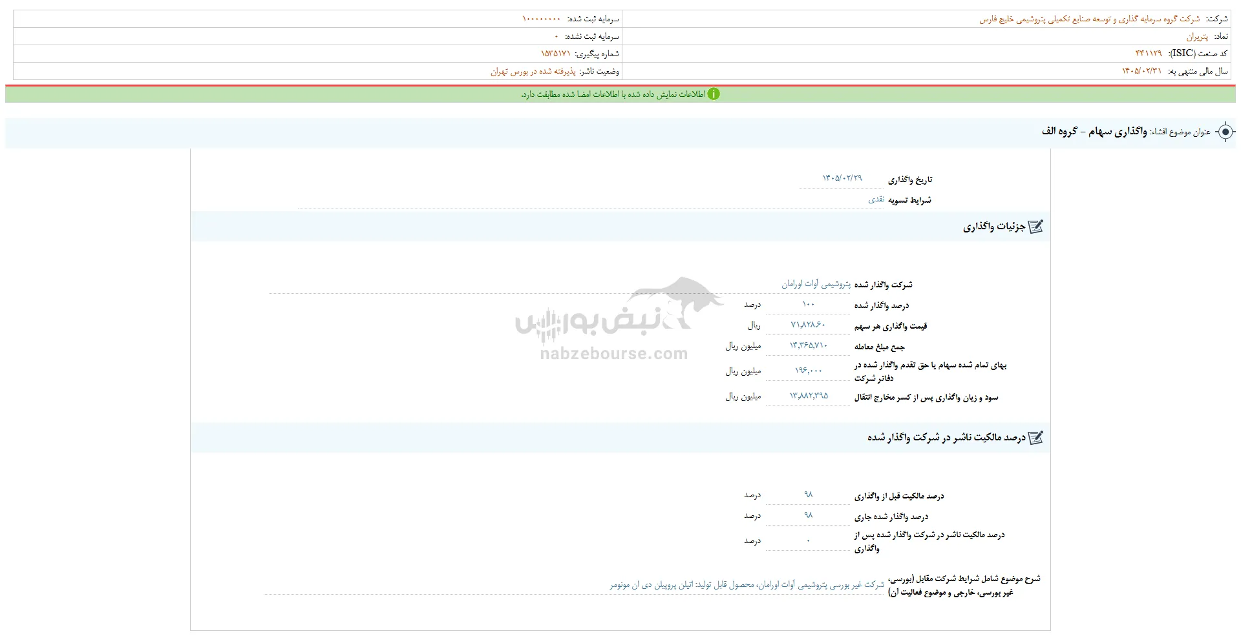The width and height of the screenshot is (1241, 636).
Task: Click the transfer date field ۱۴۰۵/۰۲/۲۹
Action: [842, 178]
